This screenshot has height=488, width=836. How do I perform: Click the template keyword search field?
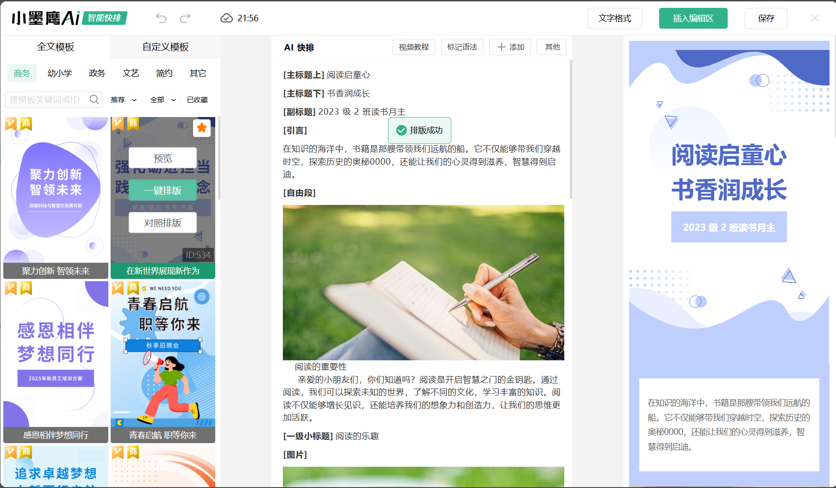(46, 99)
